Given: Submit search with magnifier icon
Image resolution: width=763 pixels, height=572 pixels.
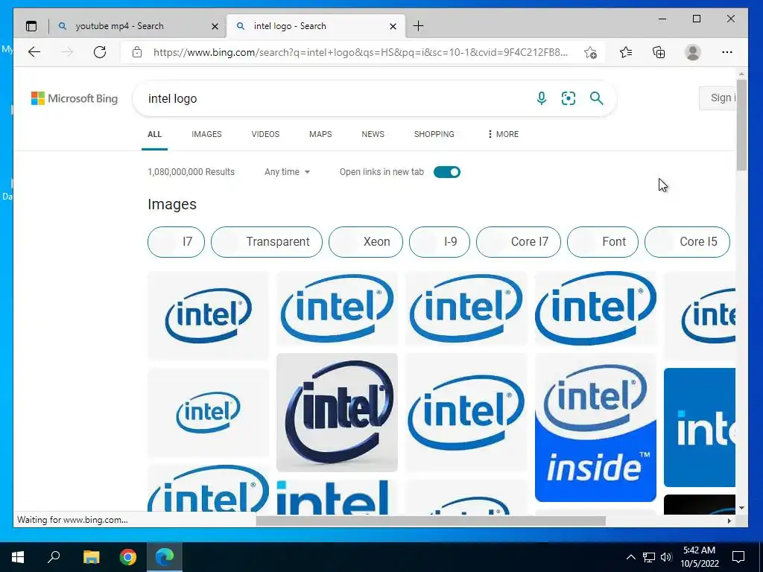Looking at the screenshot, I should point(597,98).
